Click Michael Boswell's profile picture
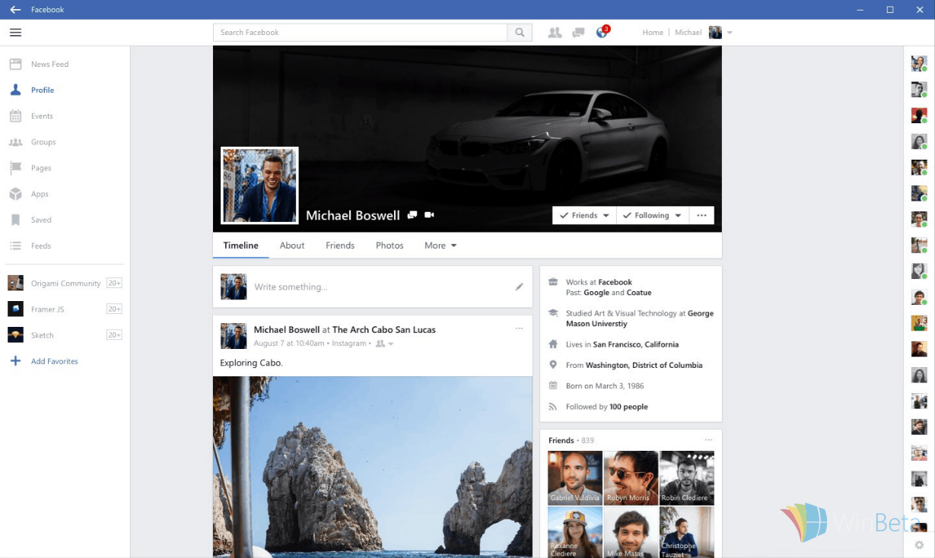Viewport: 935px width, 558px height. 259,185
